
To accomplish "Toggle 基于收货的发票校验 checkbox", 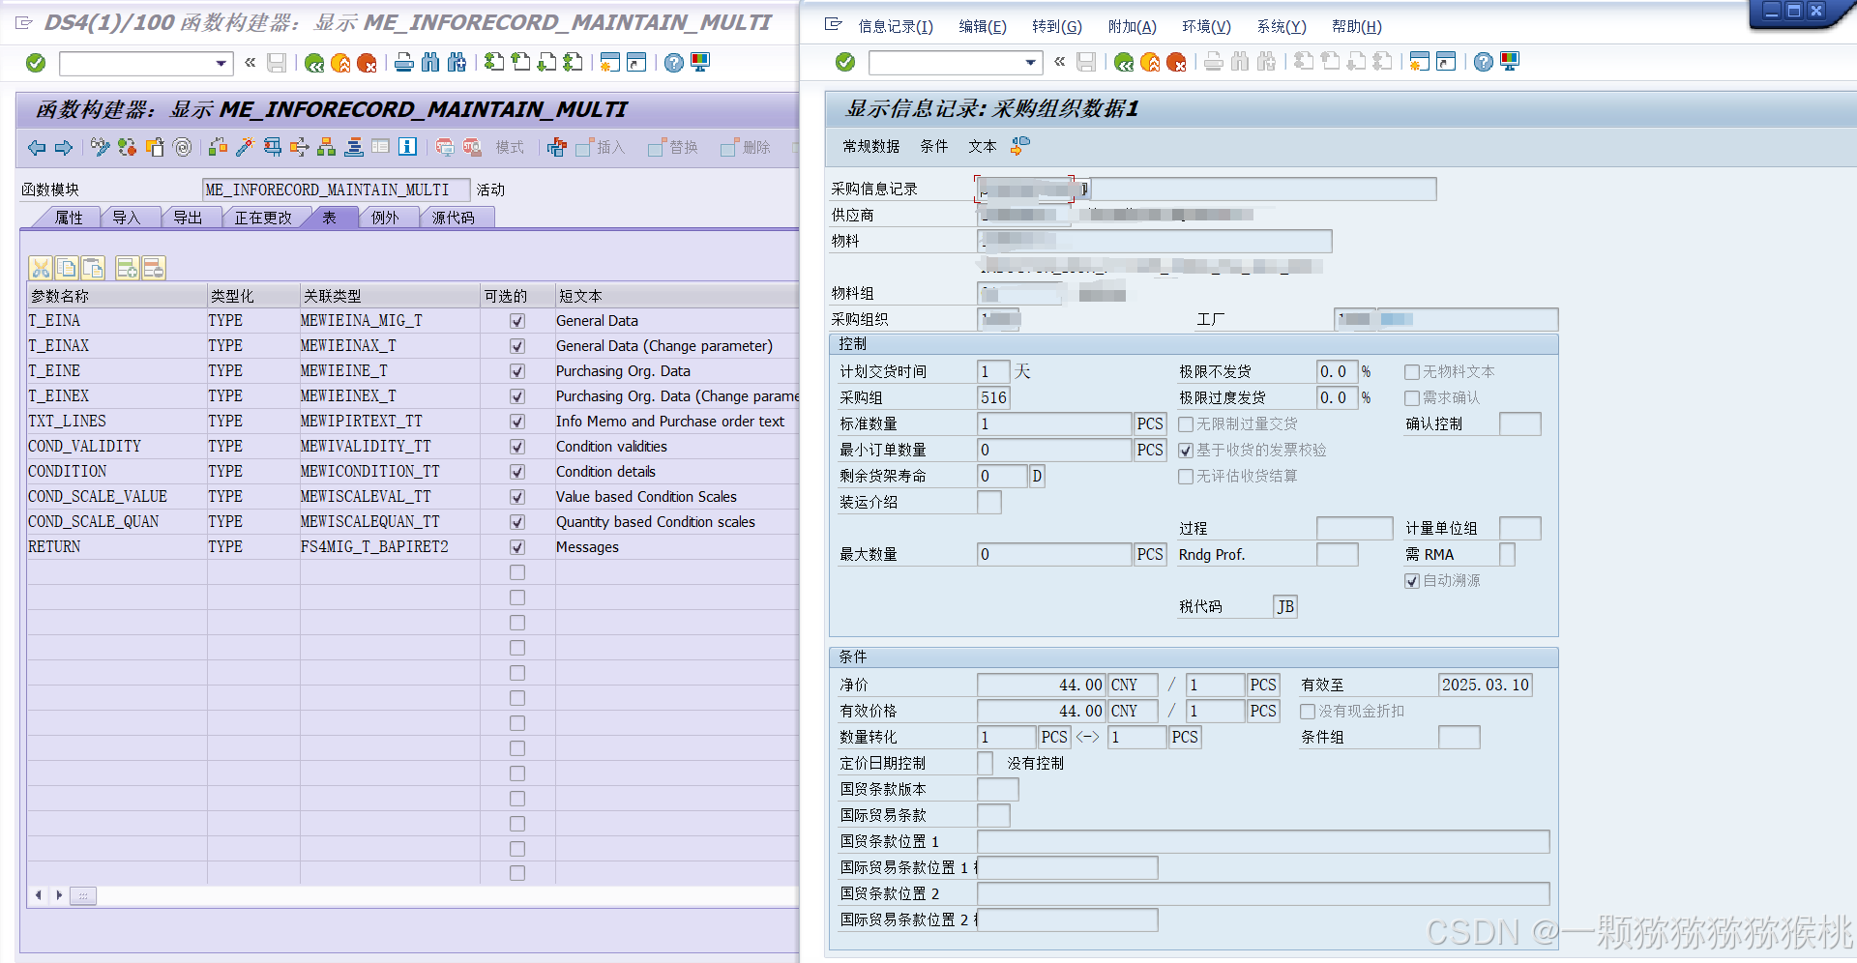I will point(1186,451).
